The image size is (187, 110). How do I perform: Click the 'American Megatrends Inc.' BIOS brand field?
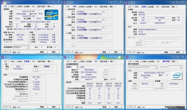[160, 29]
